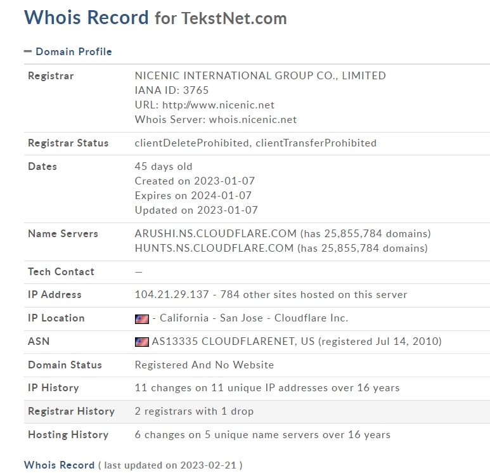
Task: Select the IP History row label
Action: [53, 388]
